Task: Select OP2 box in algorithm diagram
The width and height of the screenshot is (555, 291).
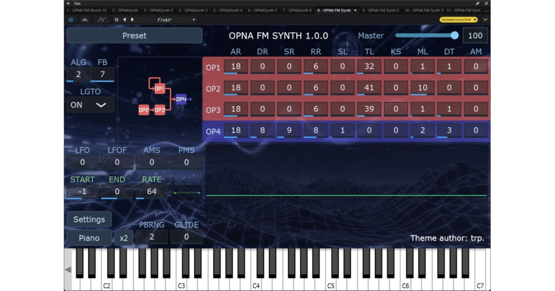Action: pyautogui.click(x=144, y=110)
